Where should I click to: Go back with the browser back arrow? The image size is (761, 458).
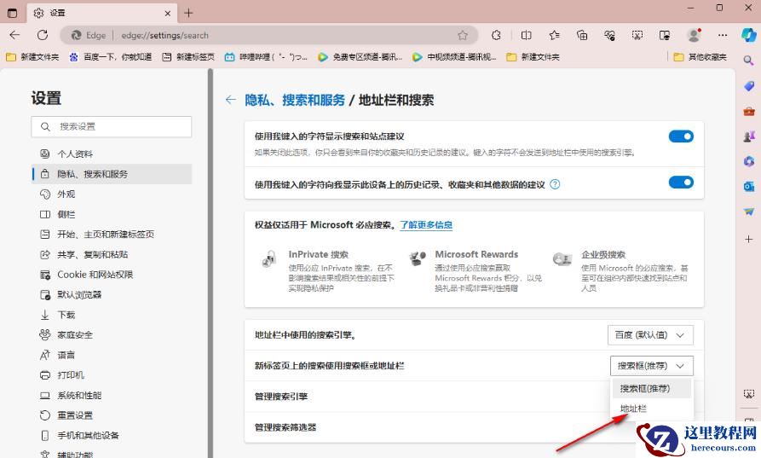click(14, 35)
